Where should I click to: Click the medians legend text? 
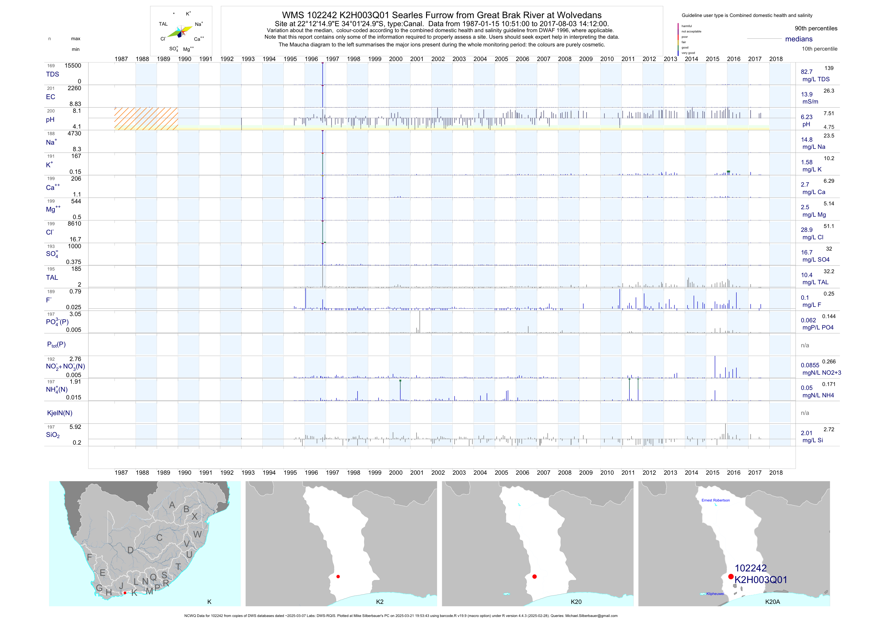pyautogui.click(x=799, y=39)
